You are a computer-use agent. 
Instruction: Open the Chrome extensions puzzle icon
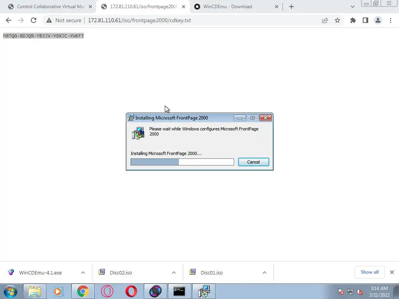click(x=353, y=20)
